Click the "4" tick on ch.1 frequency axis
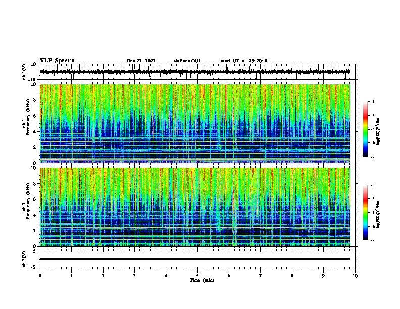 [x=35, y=132]
